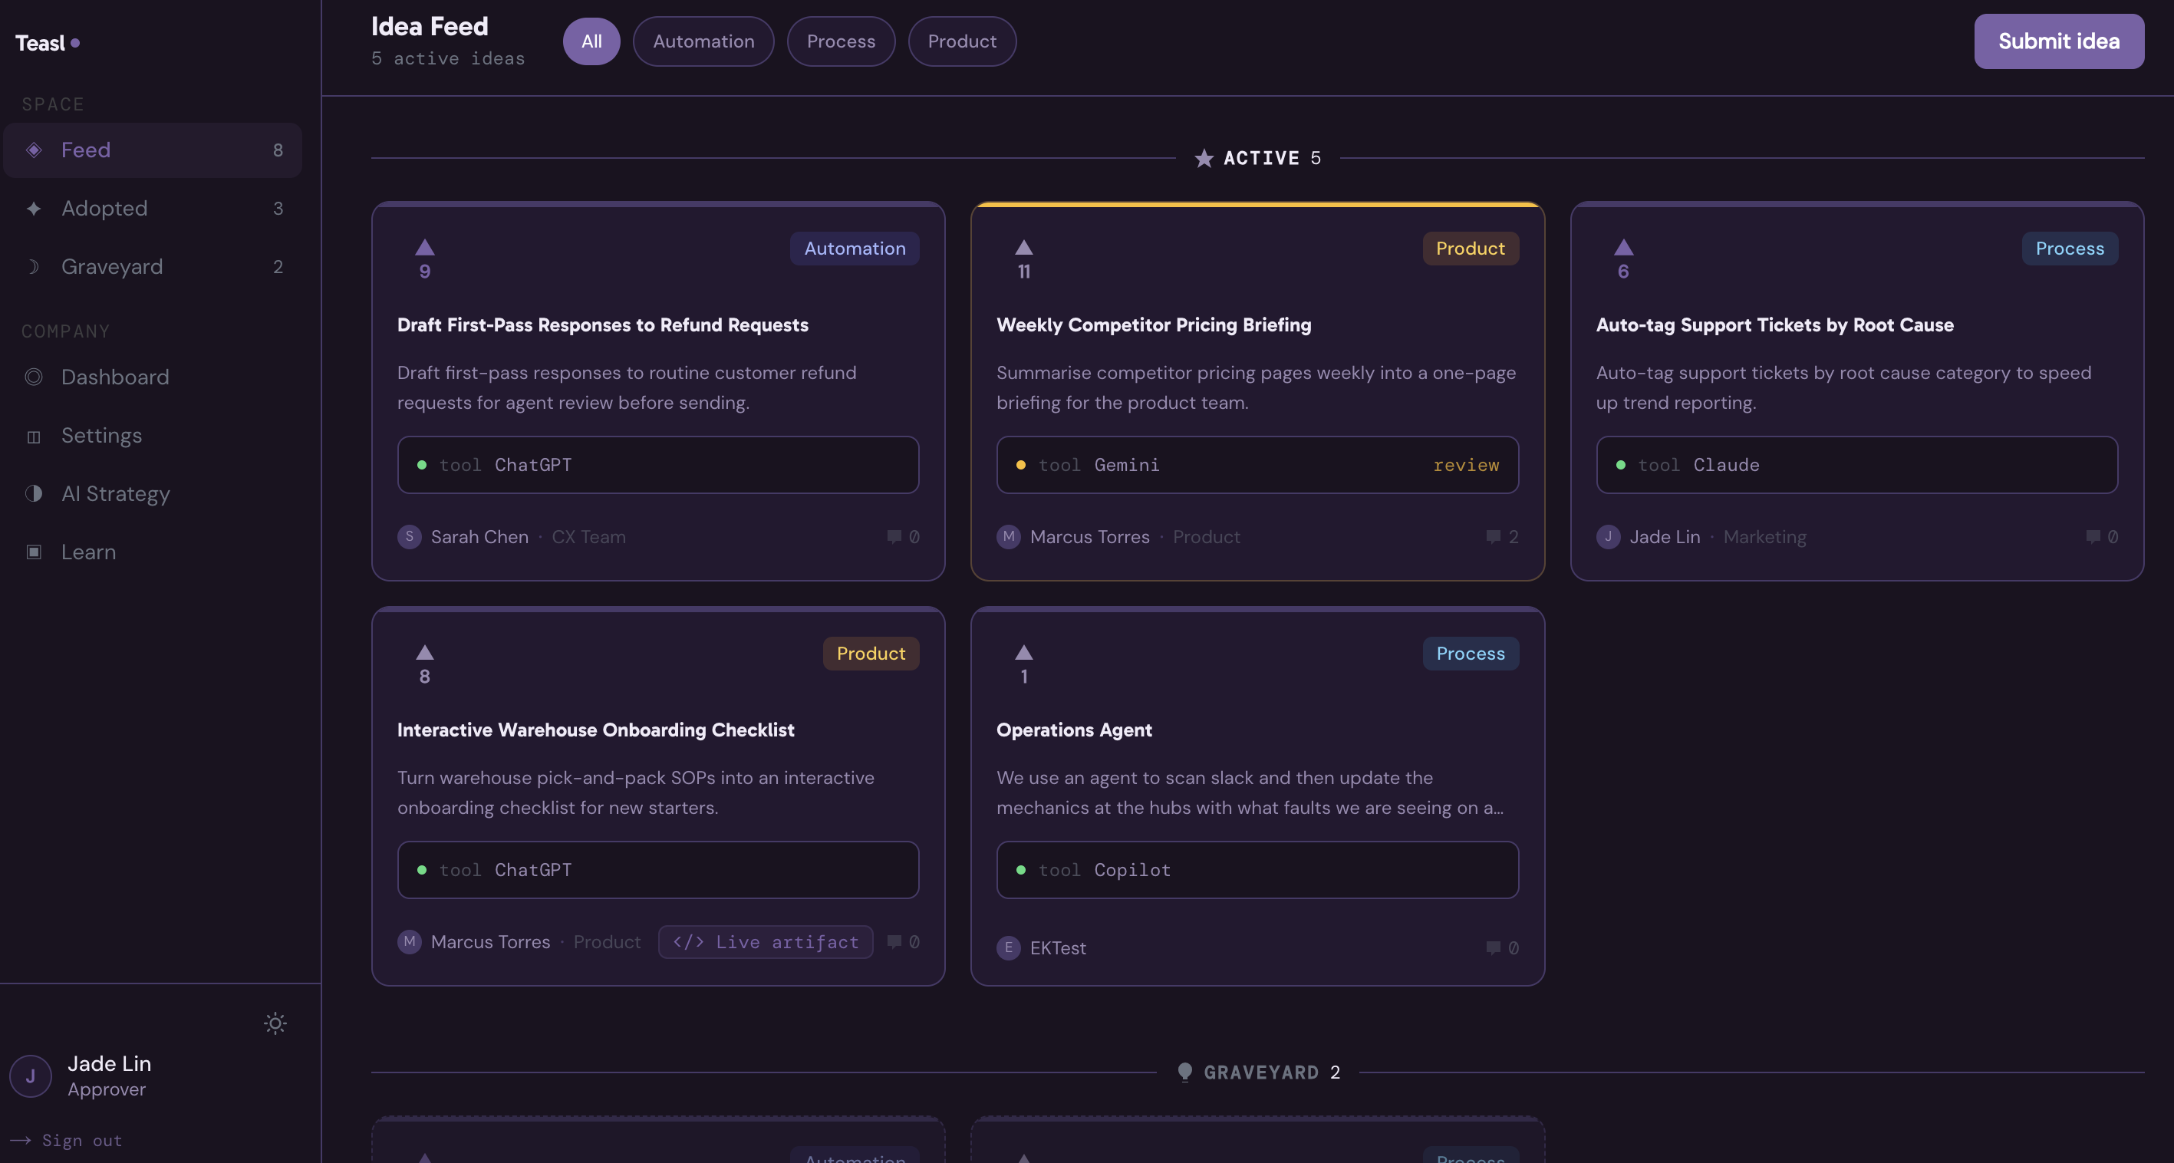Click the tool Copilot row
Screen dimensions: 2174x1163
(x=1257, y=870)
